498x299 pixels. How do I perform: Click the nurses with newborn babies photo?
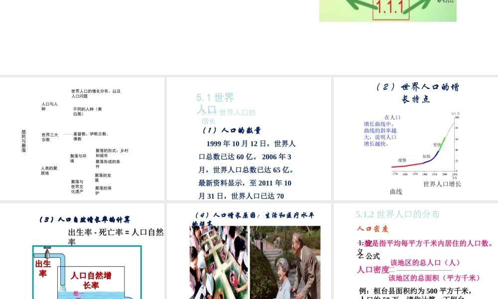click(219, 263)
